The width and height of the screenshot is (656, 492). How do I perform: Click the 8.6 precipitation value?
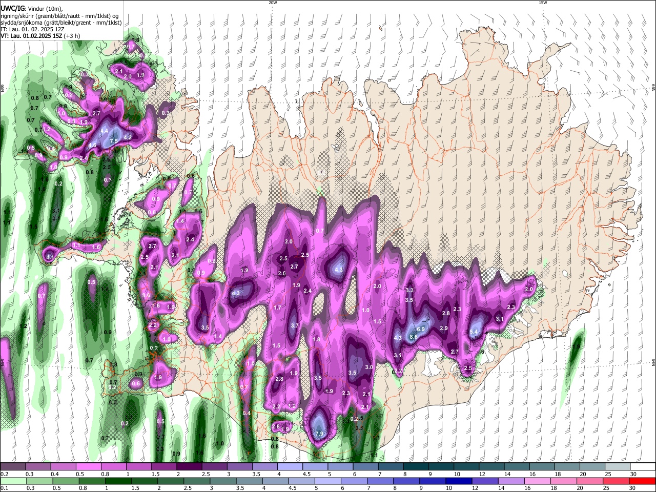point(414,337)
